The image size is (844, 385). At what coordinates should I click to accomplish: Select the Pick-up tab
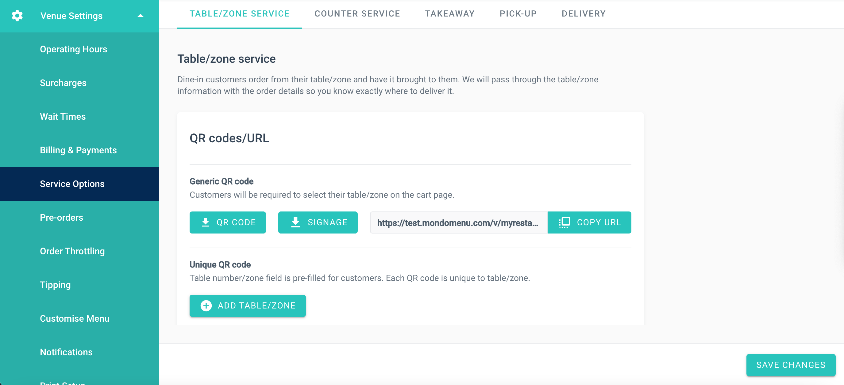click(x=518, y=14)
